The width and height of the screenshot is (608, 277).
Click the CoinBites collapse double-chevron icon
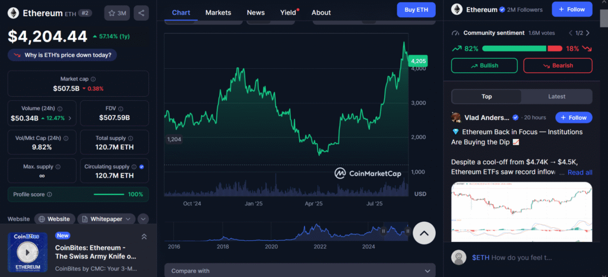144,236
